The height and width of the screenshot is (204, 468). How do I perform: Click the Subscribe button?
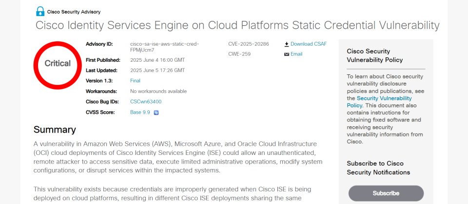[x=386, y=193]
